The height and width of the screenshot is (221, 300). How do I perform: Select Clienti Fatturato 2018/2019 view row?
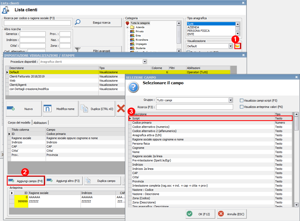(x=65, y=76)
